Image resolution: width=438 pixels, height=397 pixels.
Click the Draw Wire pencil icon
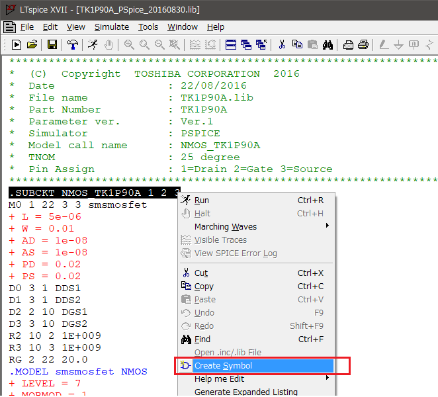click(x=384, y=45)
